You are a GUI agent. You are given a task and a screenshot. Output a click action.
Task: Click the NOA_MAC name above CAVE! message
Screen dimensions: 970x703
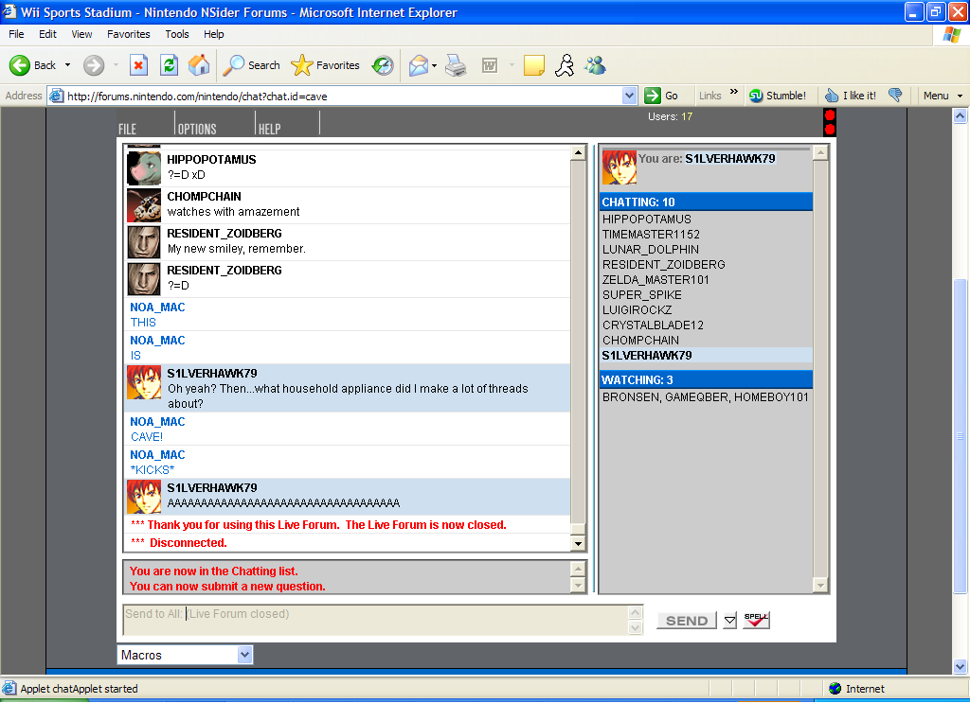pos(157,422)
